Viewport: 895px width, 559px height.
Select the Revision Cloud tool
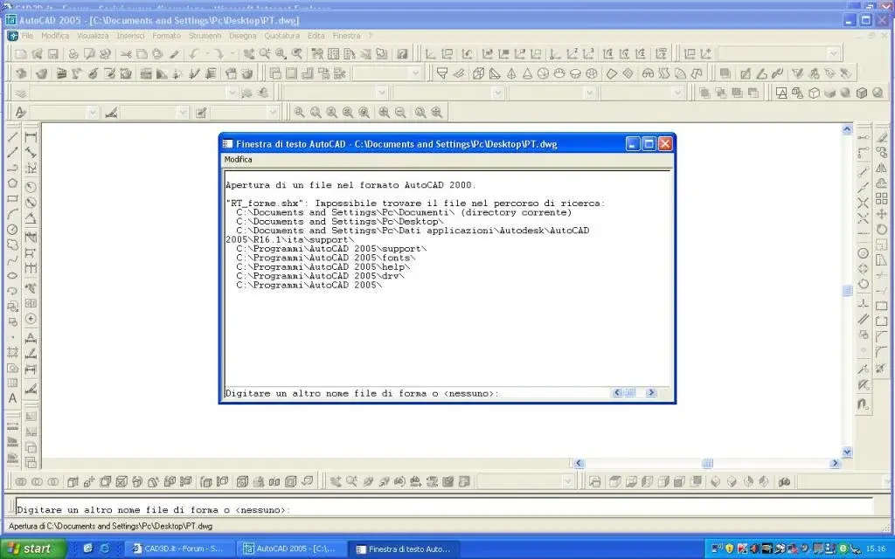click(12, 245)
